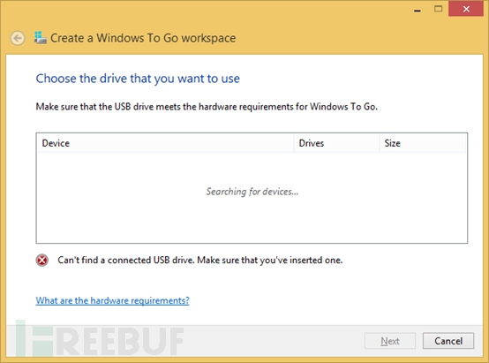Select the 'Can't find a connected USB drive' message
This screenshot has height=363, width=489.
pos(199,260)
